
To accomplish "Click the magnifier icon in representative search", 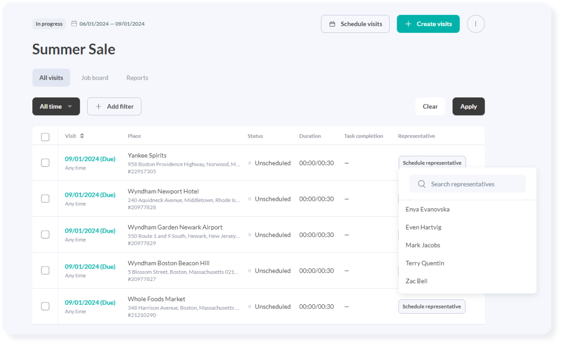I will 422,184.
